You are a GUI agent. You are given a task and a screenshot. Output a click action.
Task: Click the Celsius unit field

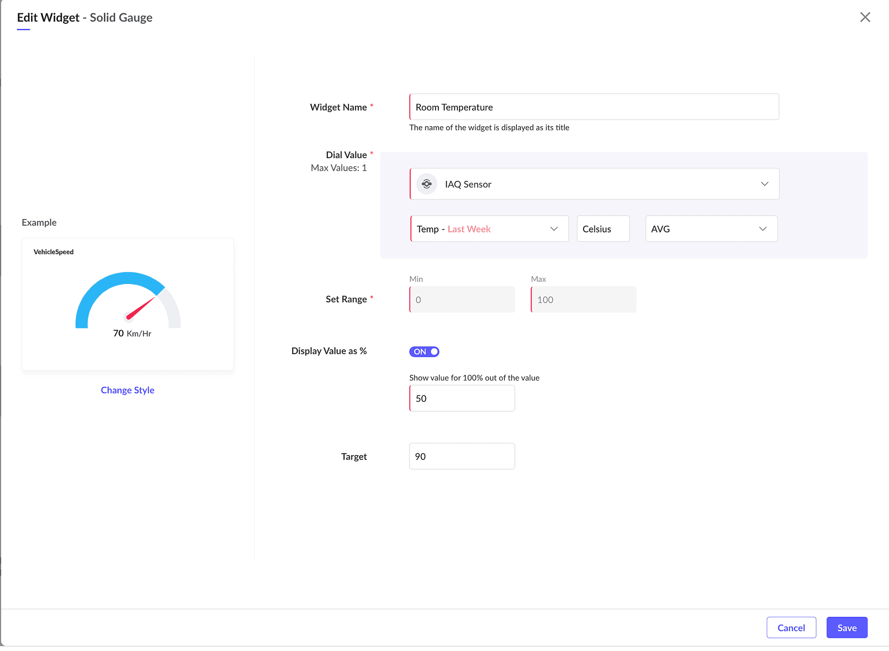tap(603, 229)
